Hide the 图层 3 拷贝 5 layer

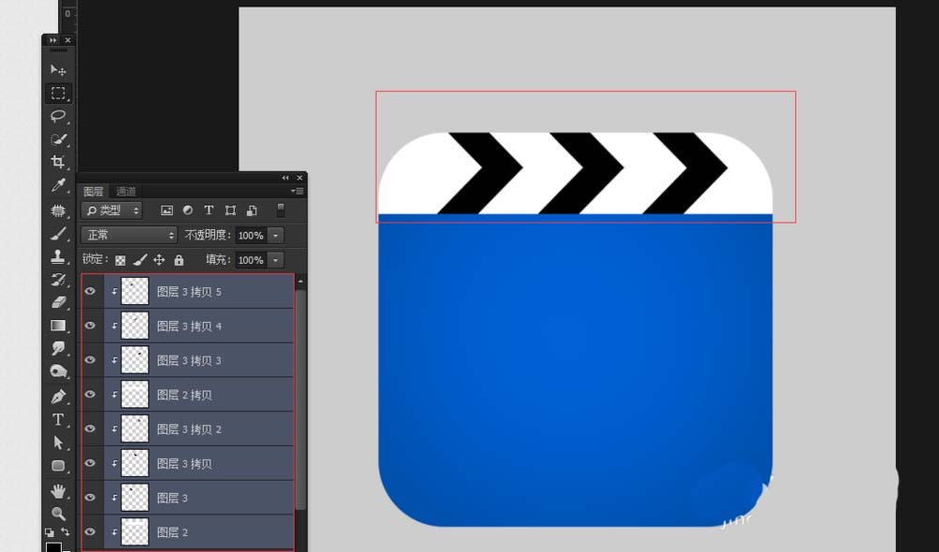coord(90,292)
